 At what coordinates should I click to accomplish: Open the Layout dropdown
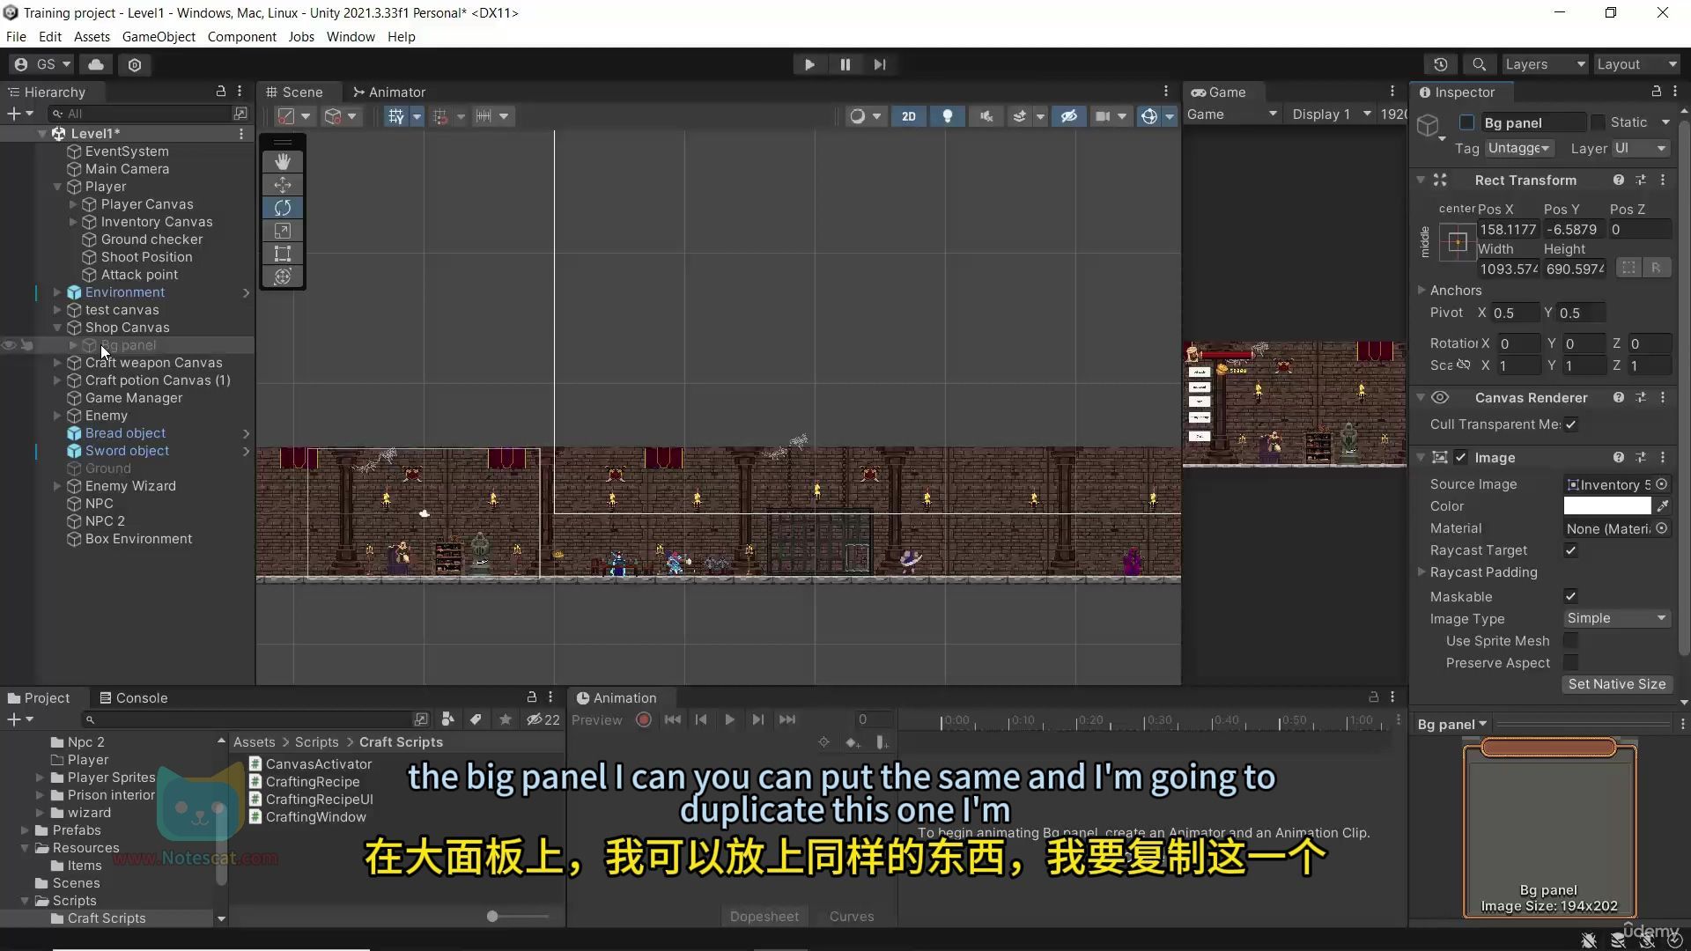click(1637, 64)
